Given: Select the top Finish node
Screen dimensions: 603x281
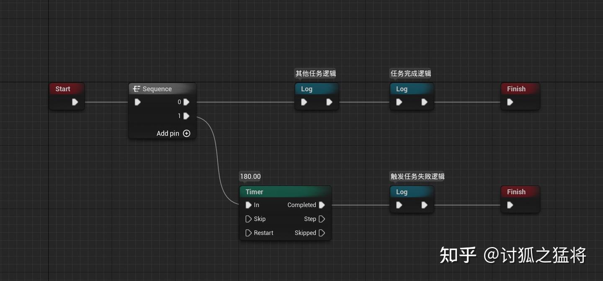Looking at the screenshot, I should pos(517,89).
